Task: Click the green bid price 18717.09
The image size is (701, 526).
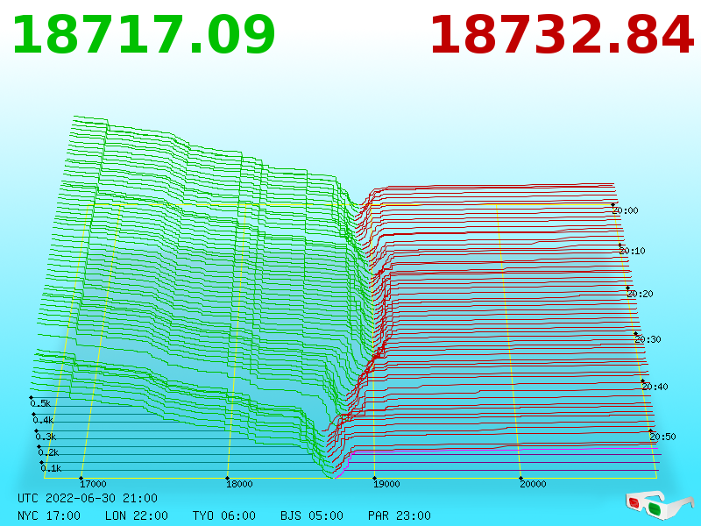Action: (144, 35)
